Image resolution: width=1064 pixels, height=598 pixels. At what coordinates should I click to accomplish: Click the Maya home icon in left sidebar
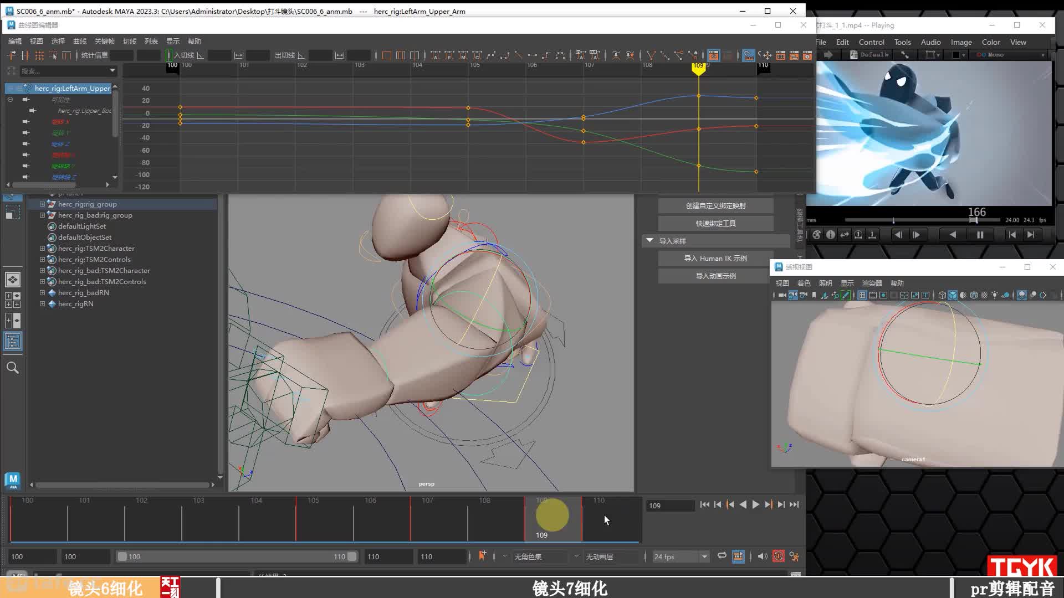pos(13,480)
